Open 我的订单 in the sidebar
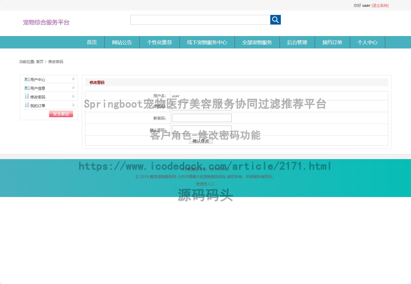The image size is (411, 284). [x=38, y=106]
